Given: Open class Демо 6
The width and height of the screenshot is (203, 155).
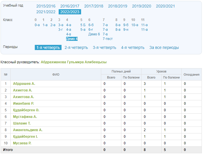Looking at the screenshot, I should click(94, 34).
